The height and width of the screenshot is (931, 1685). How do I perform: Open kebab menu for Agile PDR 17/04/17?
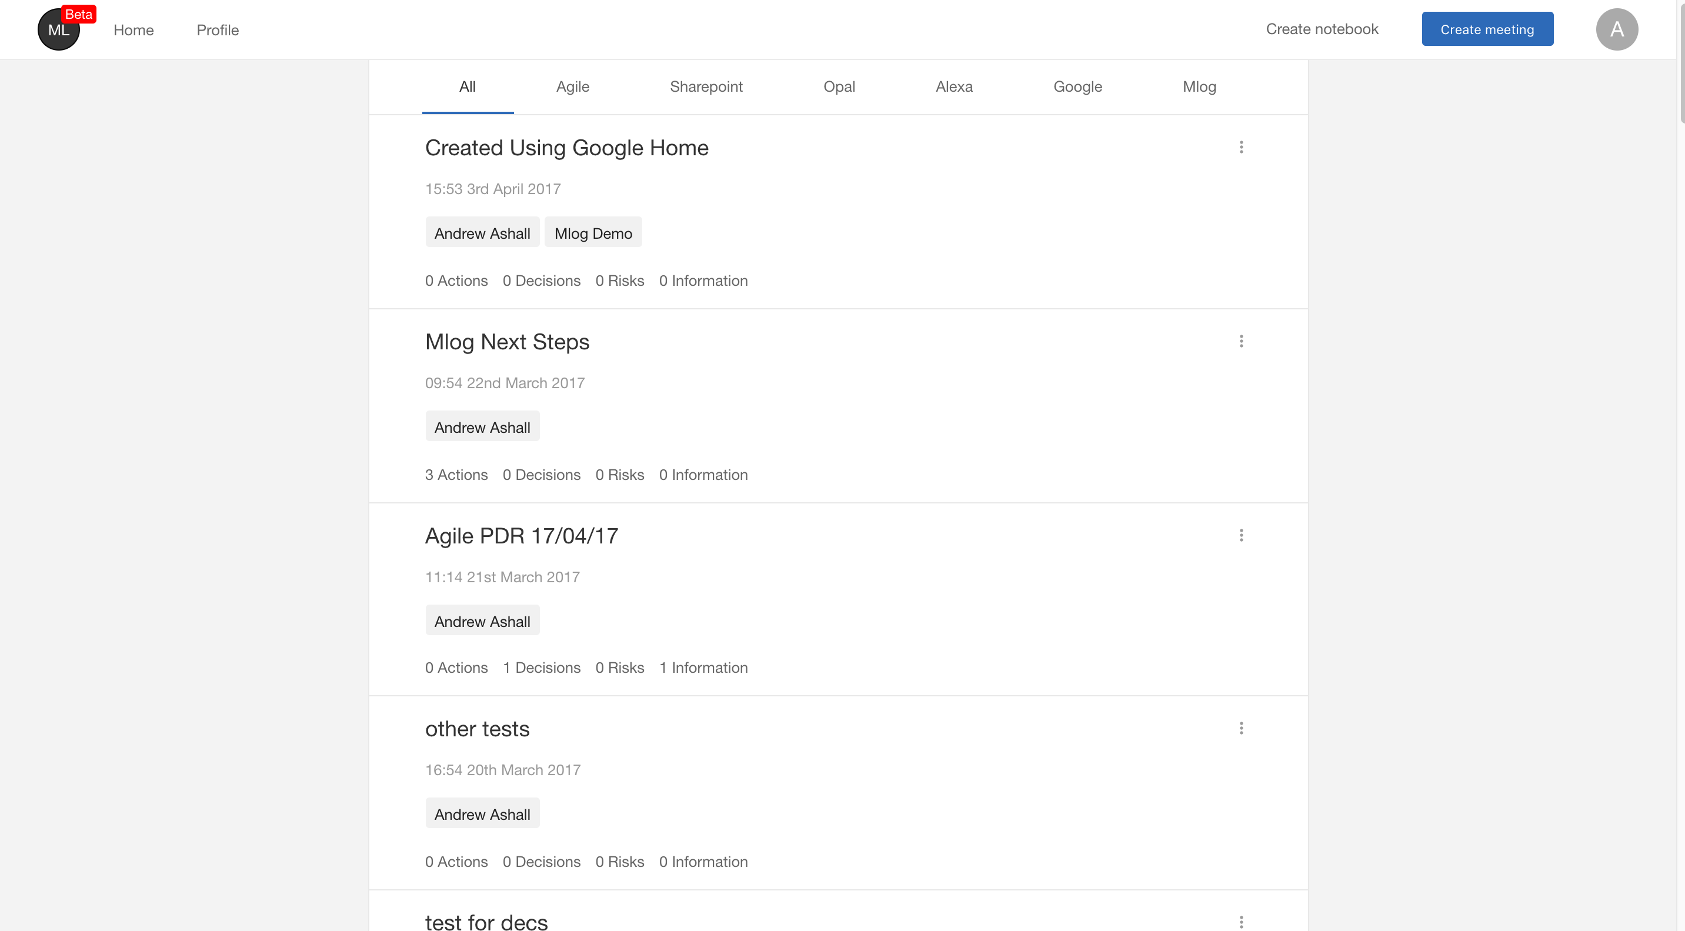1241,535
